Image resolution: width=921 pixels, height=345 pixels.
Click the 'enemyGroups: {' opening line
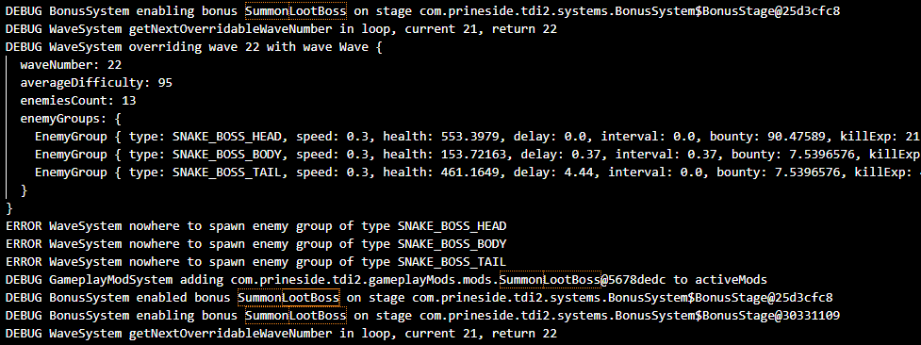71,119
